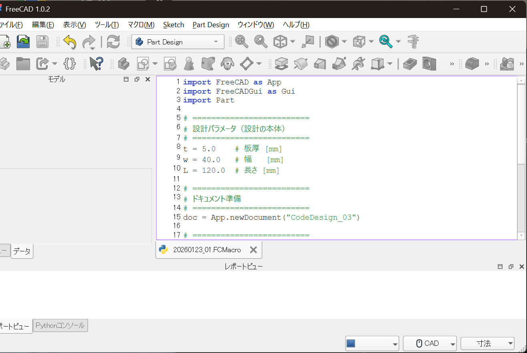Select the 20260123_01.FCMacro editor tab
Screen dimensions: 527x353
click(203, 249)
